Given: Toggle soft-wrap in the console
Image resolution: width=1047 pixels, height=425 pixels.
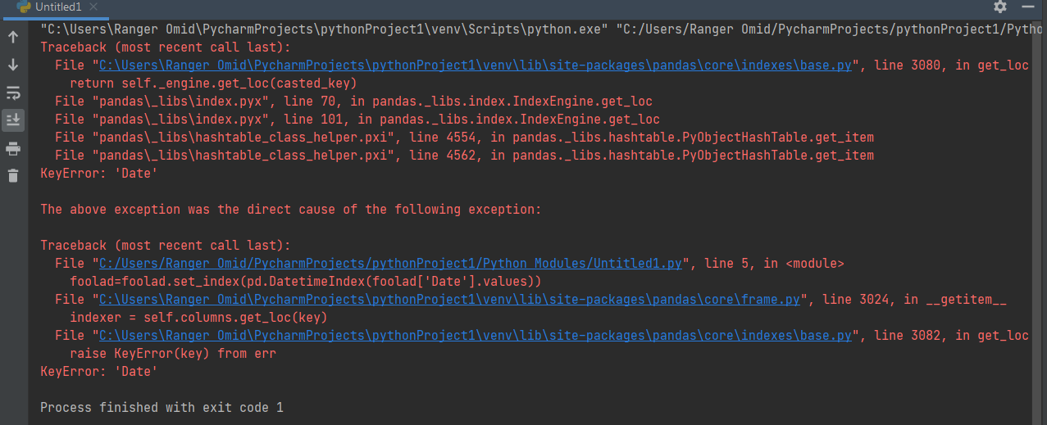Looking at the screenshot, I should [x=13, y=93].
